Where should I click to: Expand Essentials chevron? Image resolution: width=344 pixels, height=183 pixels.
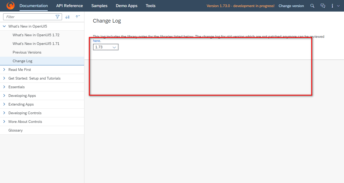[4, 87]
